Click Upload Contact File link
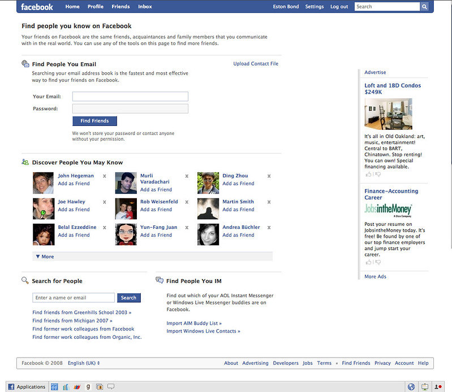This screenshot has width=452, height=392. click(x=256, y=64)
